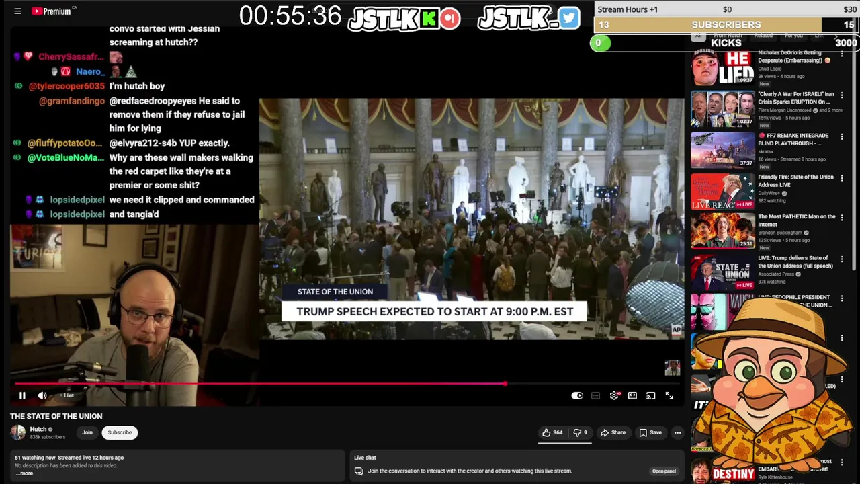The image size is (860, 484).
Task: Click Stream Hours +1 label in overlay
Action: pos(628,9)
